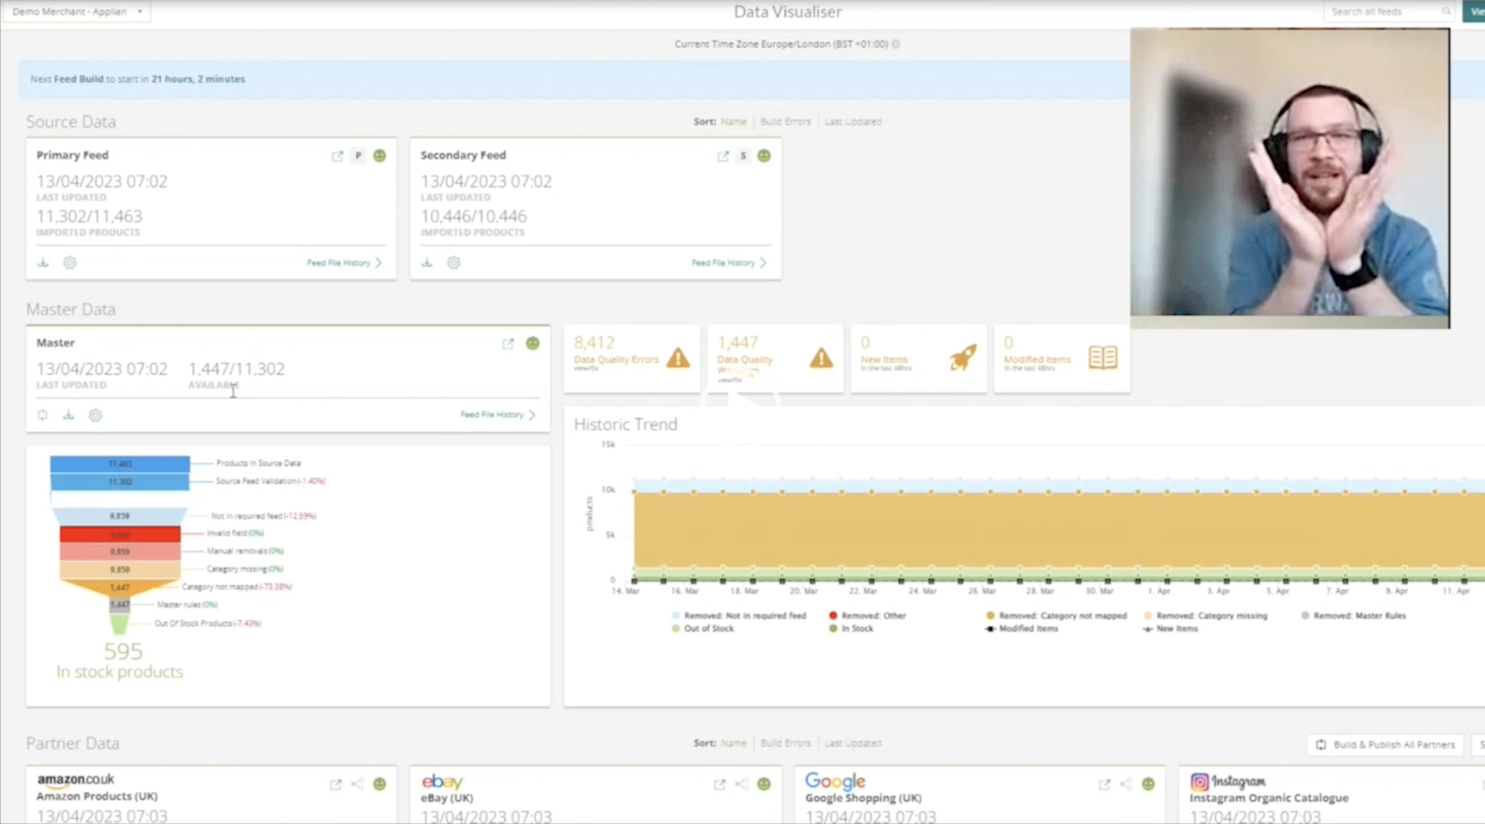This screenshot has width=1485, height=824.
Task: Click the Master feed refresh icon
Action: pos(43,415)
